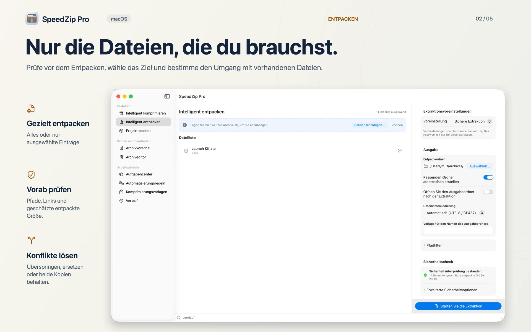This screenshot has width=531, height=332.
Task: Open Archivvorschau sidebar item
Action: pos(143,148)
